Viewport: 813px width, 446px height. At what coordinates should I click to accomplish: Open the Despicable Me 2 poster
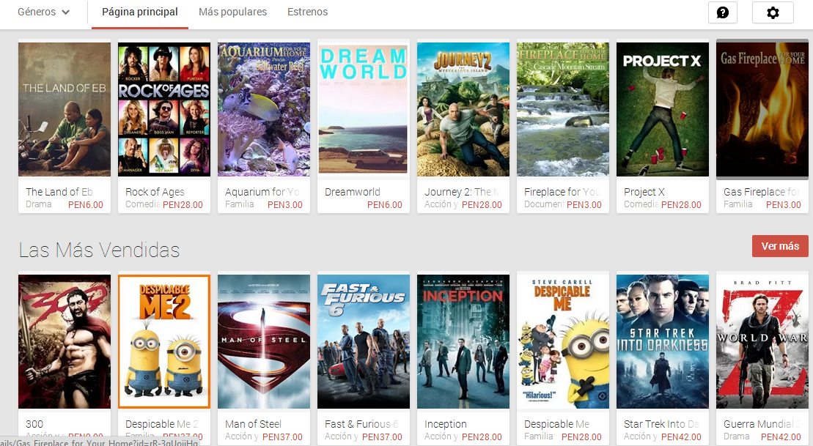[163, 341]
